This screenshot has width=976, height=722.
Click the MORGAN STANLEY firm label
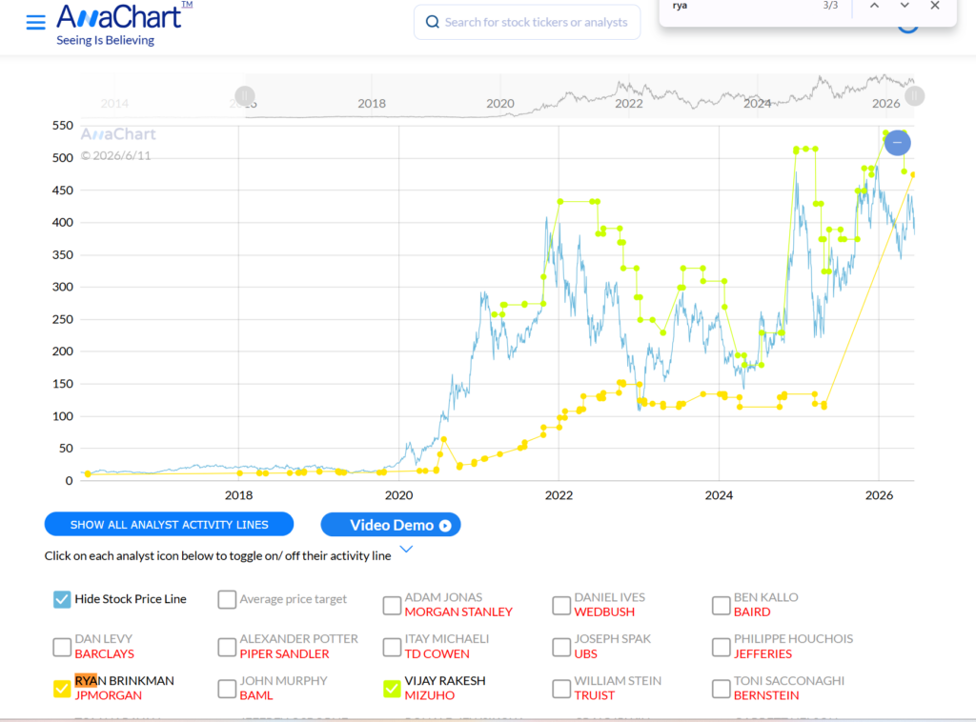click(x=458, y=612)
